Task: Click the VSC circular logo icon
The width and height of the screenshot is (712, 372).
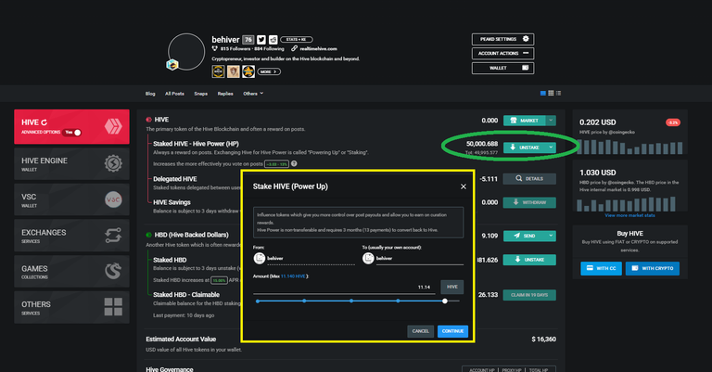Action: (113, 199)
